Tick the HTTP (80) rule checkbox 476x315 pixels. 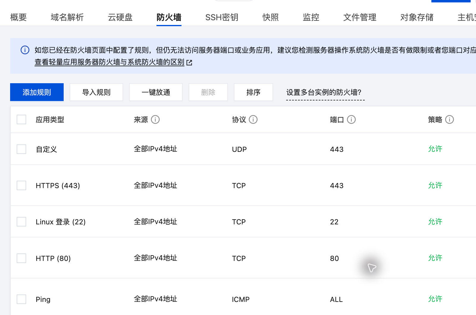[x=21, y=258]
